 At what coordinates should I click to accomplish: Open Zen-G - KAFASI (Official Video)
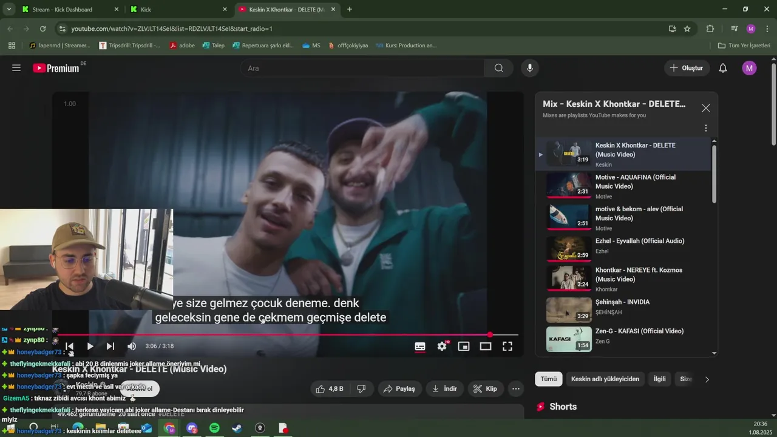(623, 339)
